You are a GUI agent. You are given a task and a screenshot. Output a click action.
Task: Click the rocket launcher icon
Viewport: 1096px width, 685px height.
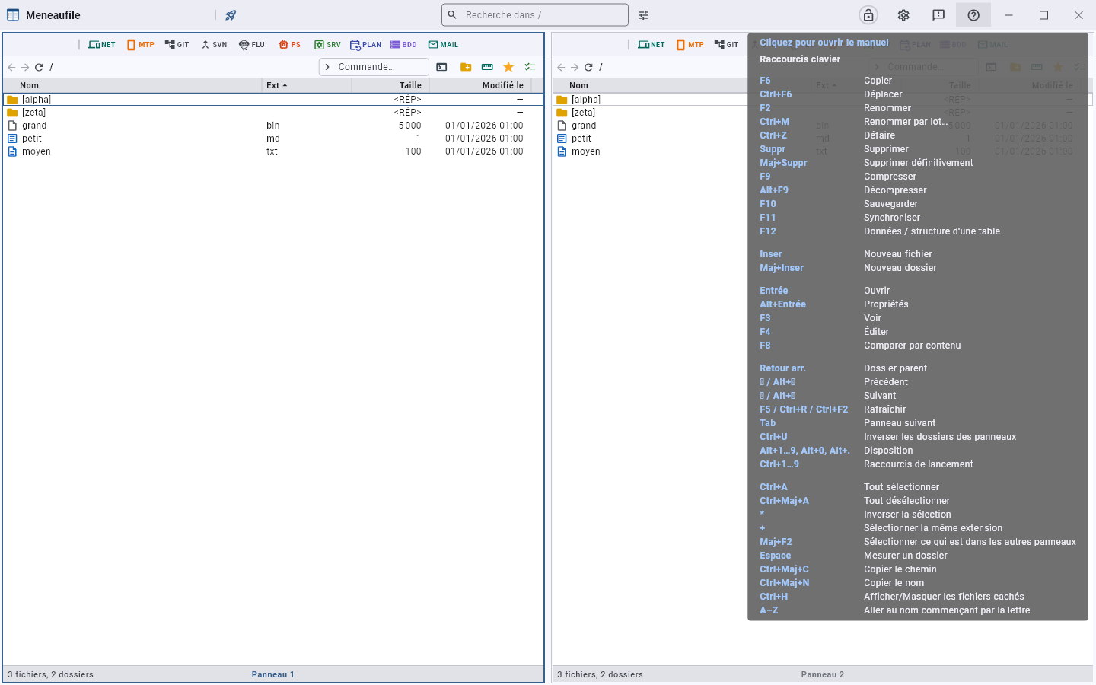click(x=231, y=15)
